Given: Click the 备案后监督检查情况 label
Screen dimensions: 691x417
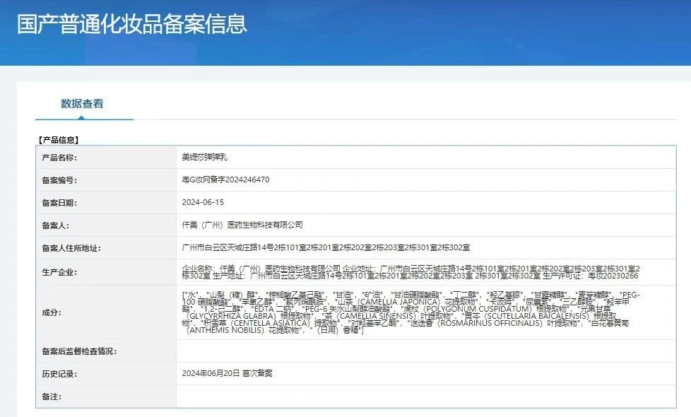Looking at the screenshot, I should pyautogui.click(x=79, y=351).
